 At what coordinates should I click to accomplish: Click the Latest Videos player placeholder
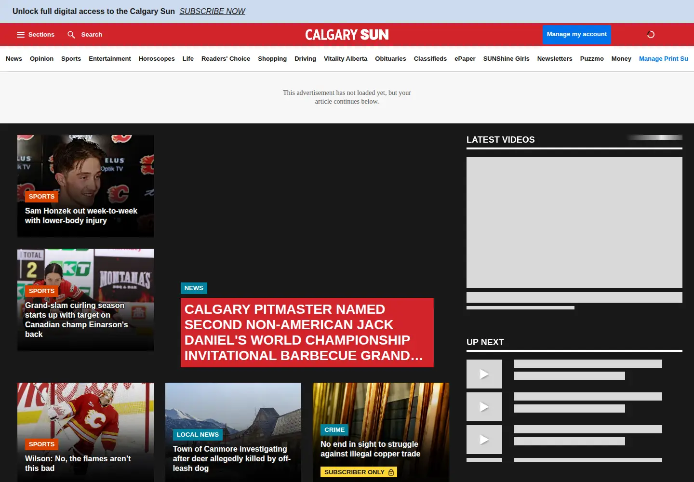574,223
